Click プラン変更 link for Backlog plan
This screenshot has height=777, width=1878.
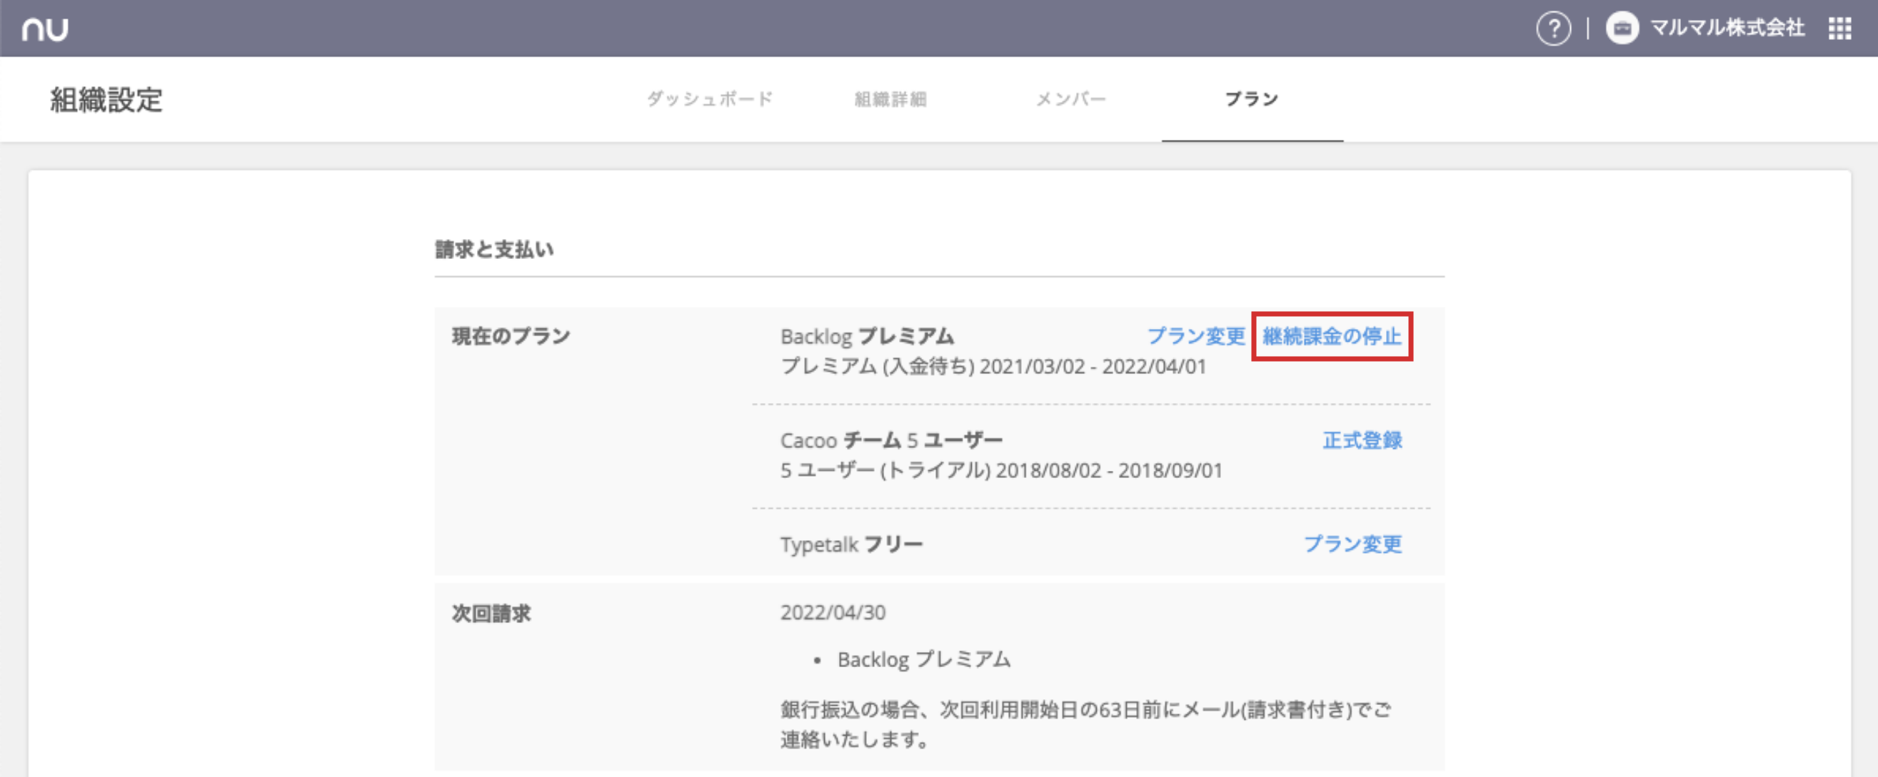1195,336
